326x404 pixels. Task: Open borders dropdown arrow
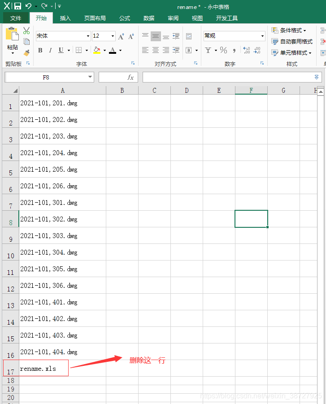pos(87,50)
